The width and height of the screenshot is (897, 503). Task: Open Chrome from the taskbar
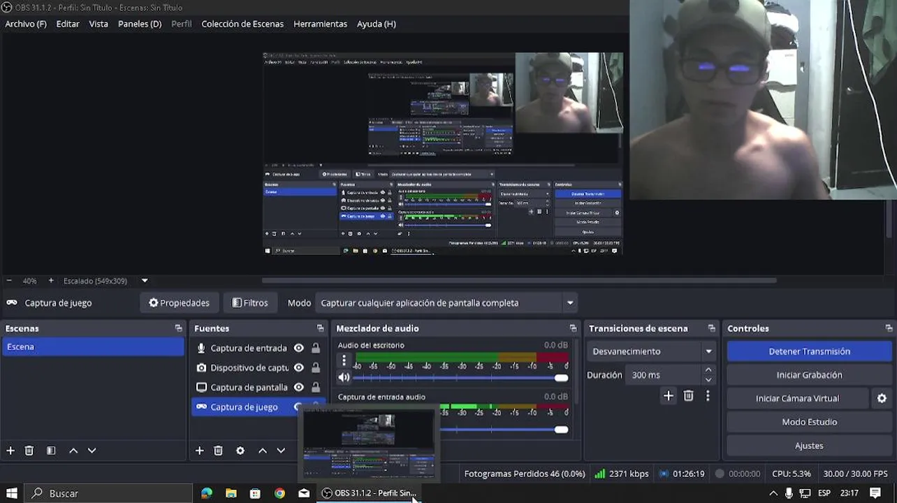(x=279, y=493)
